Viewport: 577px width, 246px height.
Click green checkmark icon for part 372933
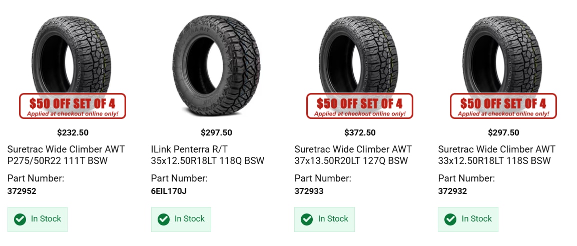coord(307,219)
